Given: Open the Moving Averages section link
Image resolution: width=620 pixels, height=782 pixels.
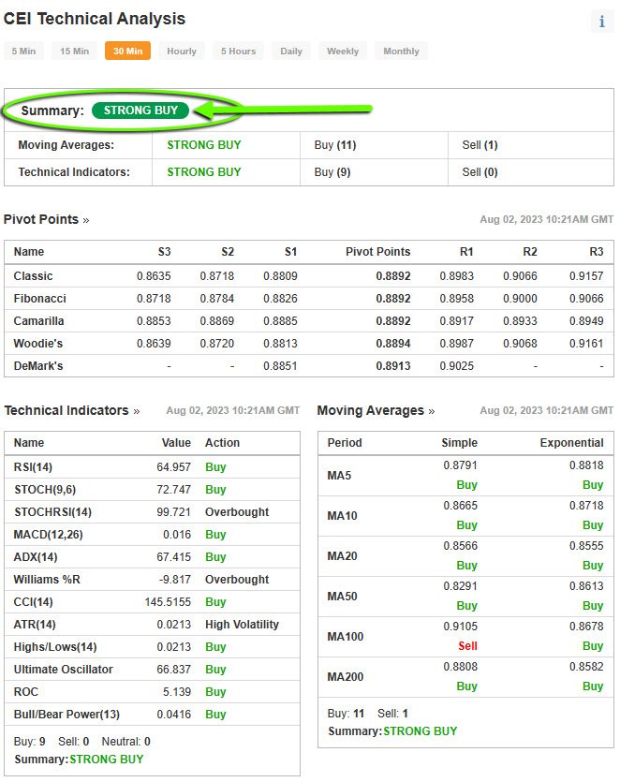Looking at the screenshot, I should (x=376, y=410).
